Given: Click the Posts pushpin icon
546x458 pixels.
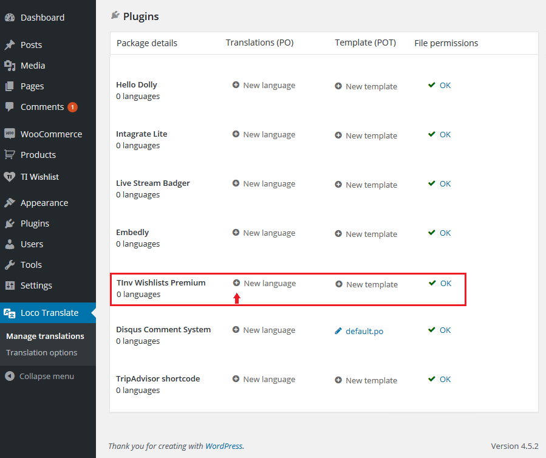Looking at the screenshot, I should 10,44.
